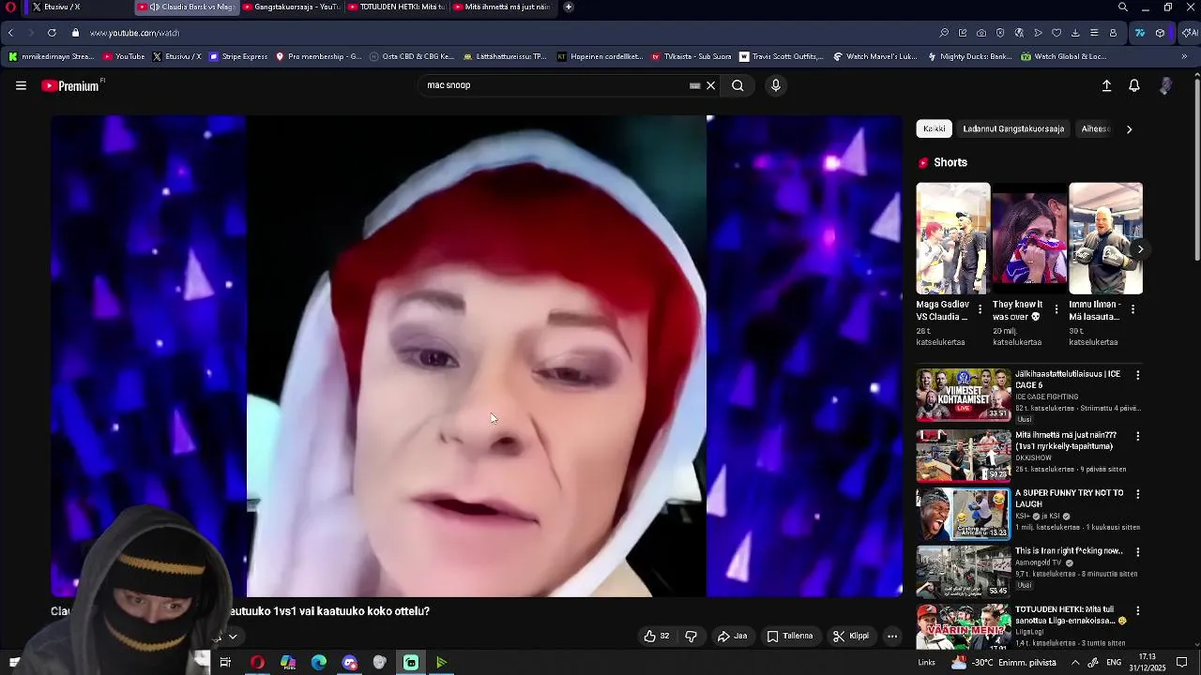
Task: Show hidden bookmarks with the overflow chevron
Action: click(x=1184, y=56)
